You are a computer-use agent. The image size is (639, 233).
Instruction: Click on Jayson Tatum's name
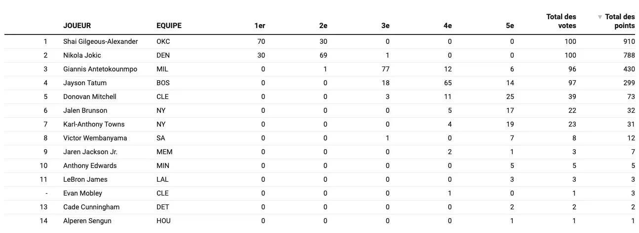[x=85, y=83]
